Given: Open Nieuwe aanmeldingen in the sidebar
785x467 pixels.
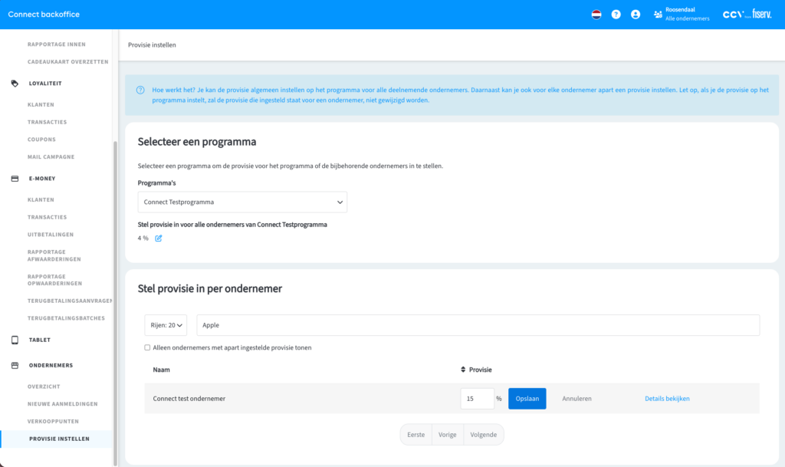Looking at the screenshot, I should [x=62, y=404].
